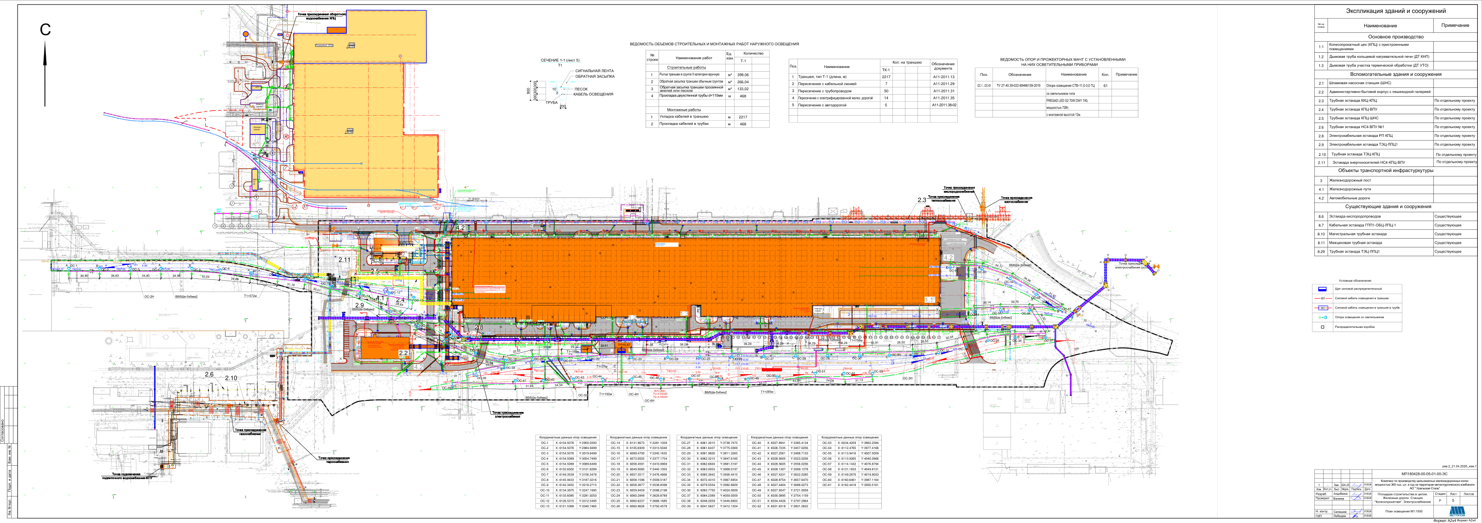Click the outdoor lighting work volumes table heading
This screenshot has height=523, width=1482.
(714, 43)
